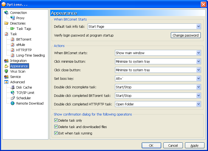Select HTTP/FTP in the options tree
Screen dimensions: 208x151
point(24,50)
